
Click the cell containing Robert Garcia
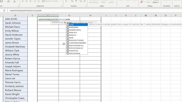click(15, 59)
